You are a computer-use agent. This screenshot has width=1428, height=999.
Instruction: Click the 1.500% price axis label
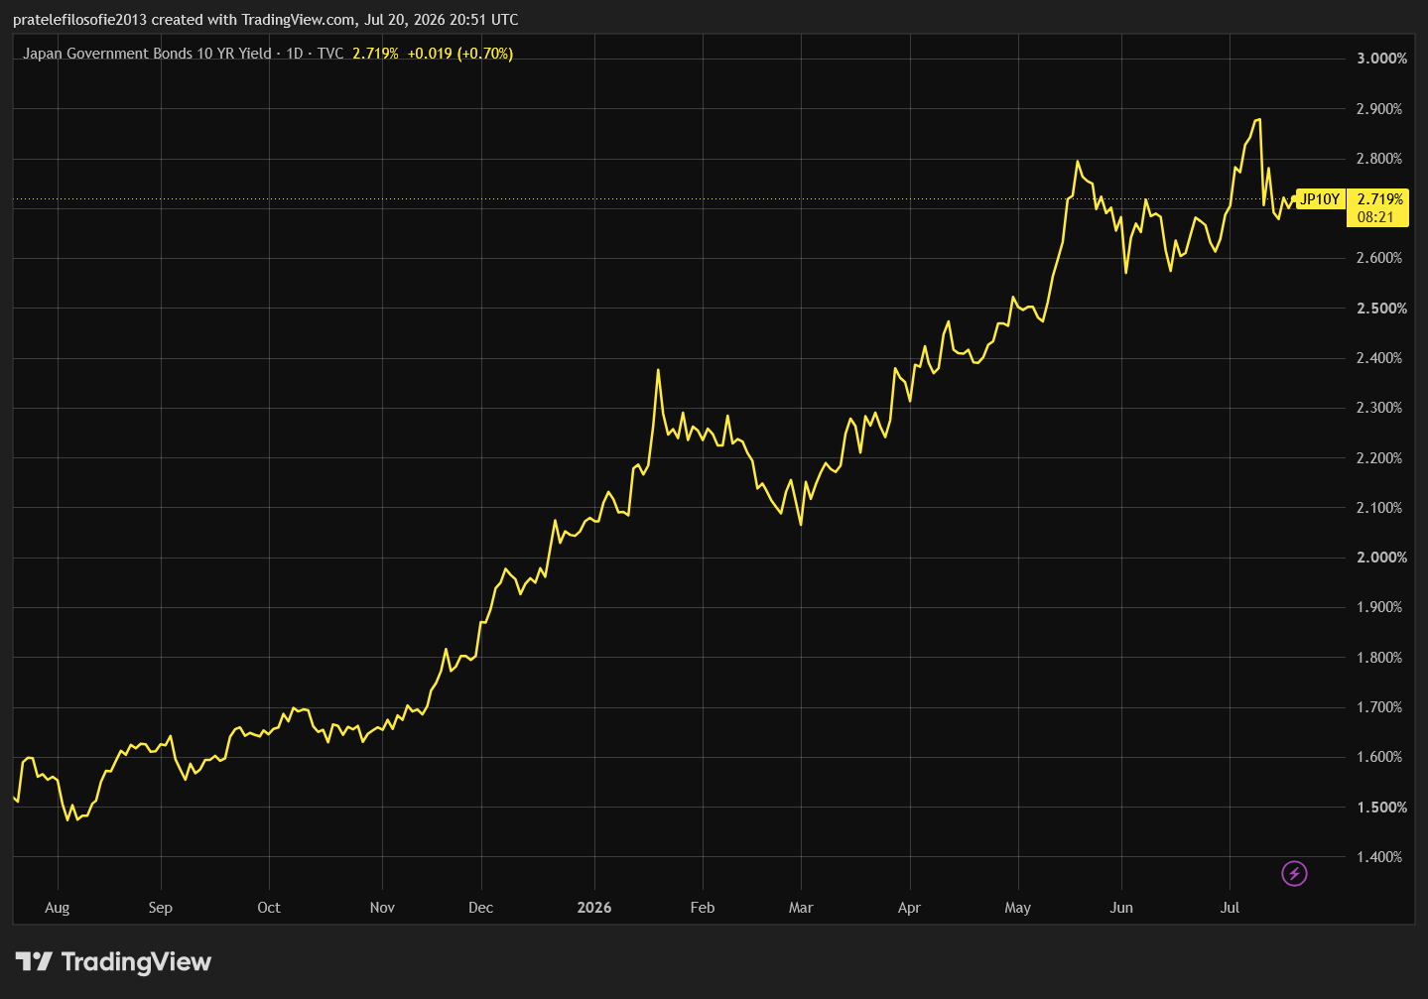tap(1381, 808)
